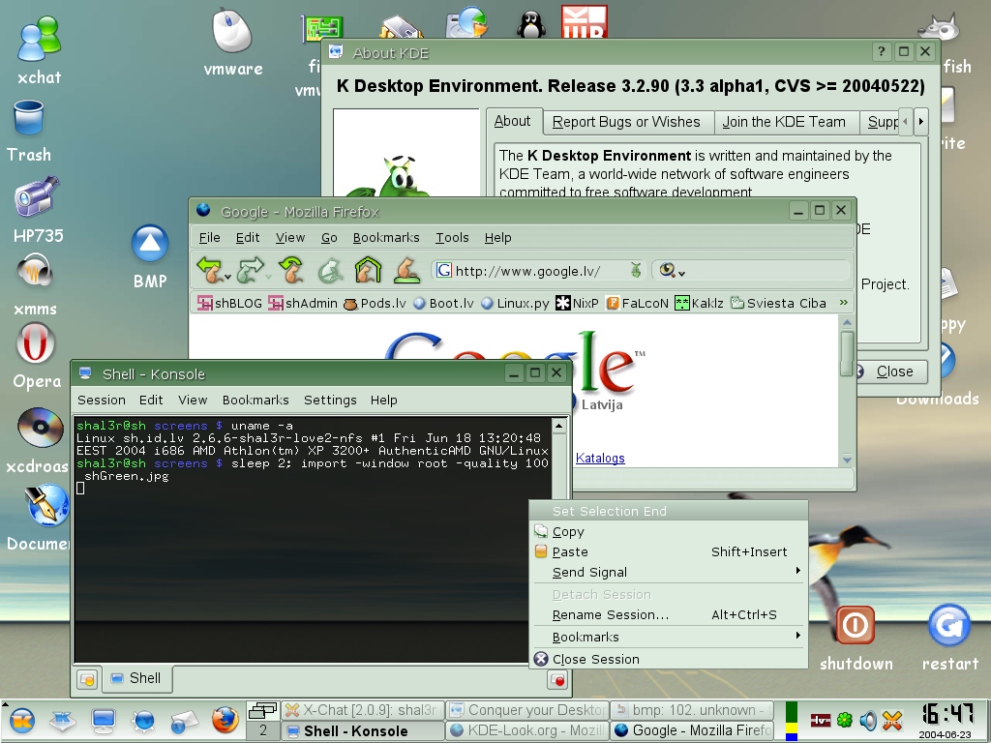Switch to Report Bugs or Wishes tab
The image size is (991, 743).
coord(626,122)
